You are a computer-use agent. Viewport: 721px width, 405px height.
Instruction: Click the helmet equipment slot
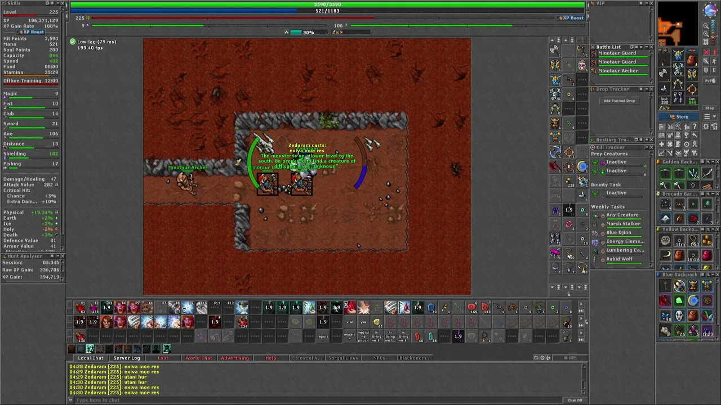pos(678,55)
